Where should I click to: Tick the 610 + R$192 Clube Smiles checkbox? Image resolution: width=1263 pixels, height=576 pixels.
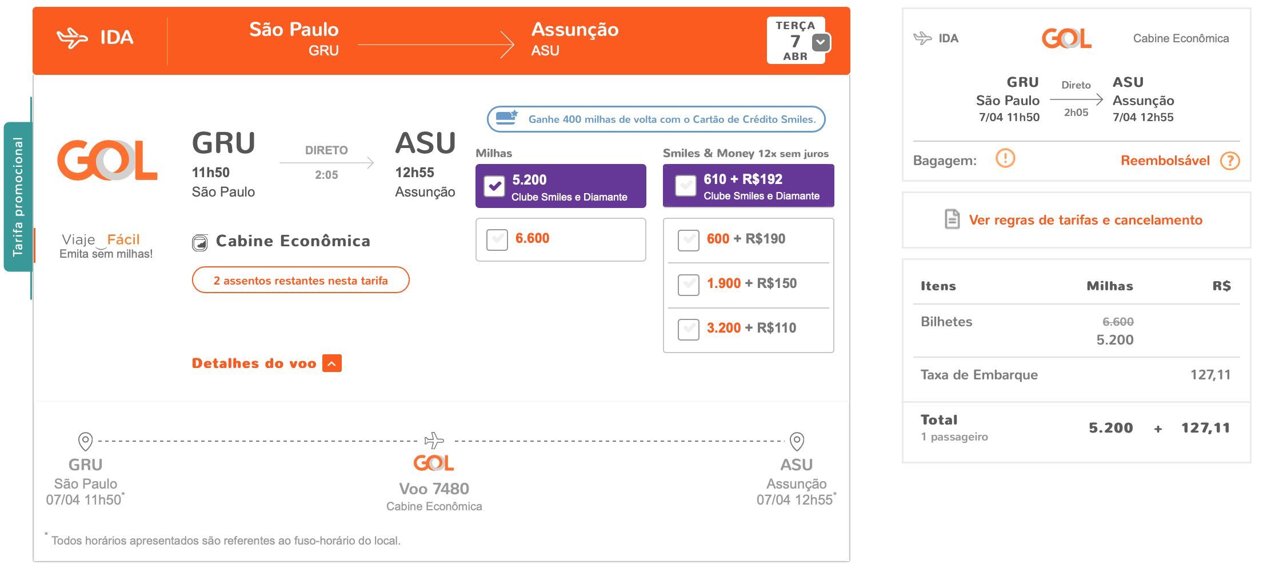(x=686, y=186)
